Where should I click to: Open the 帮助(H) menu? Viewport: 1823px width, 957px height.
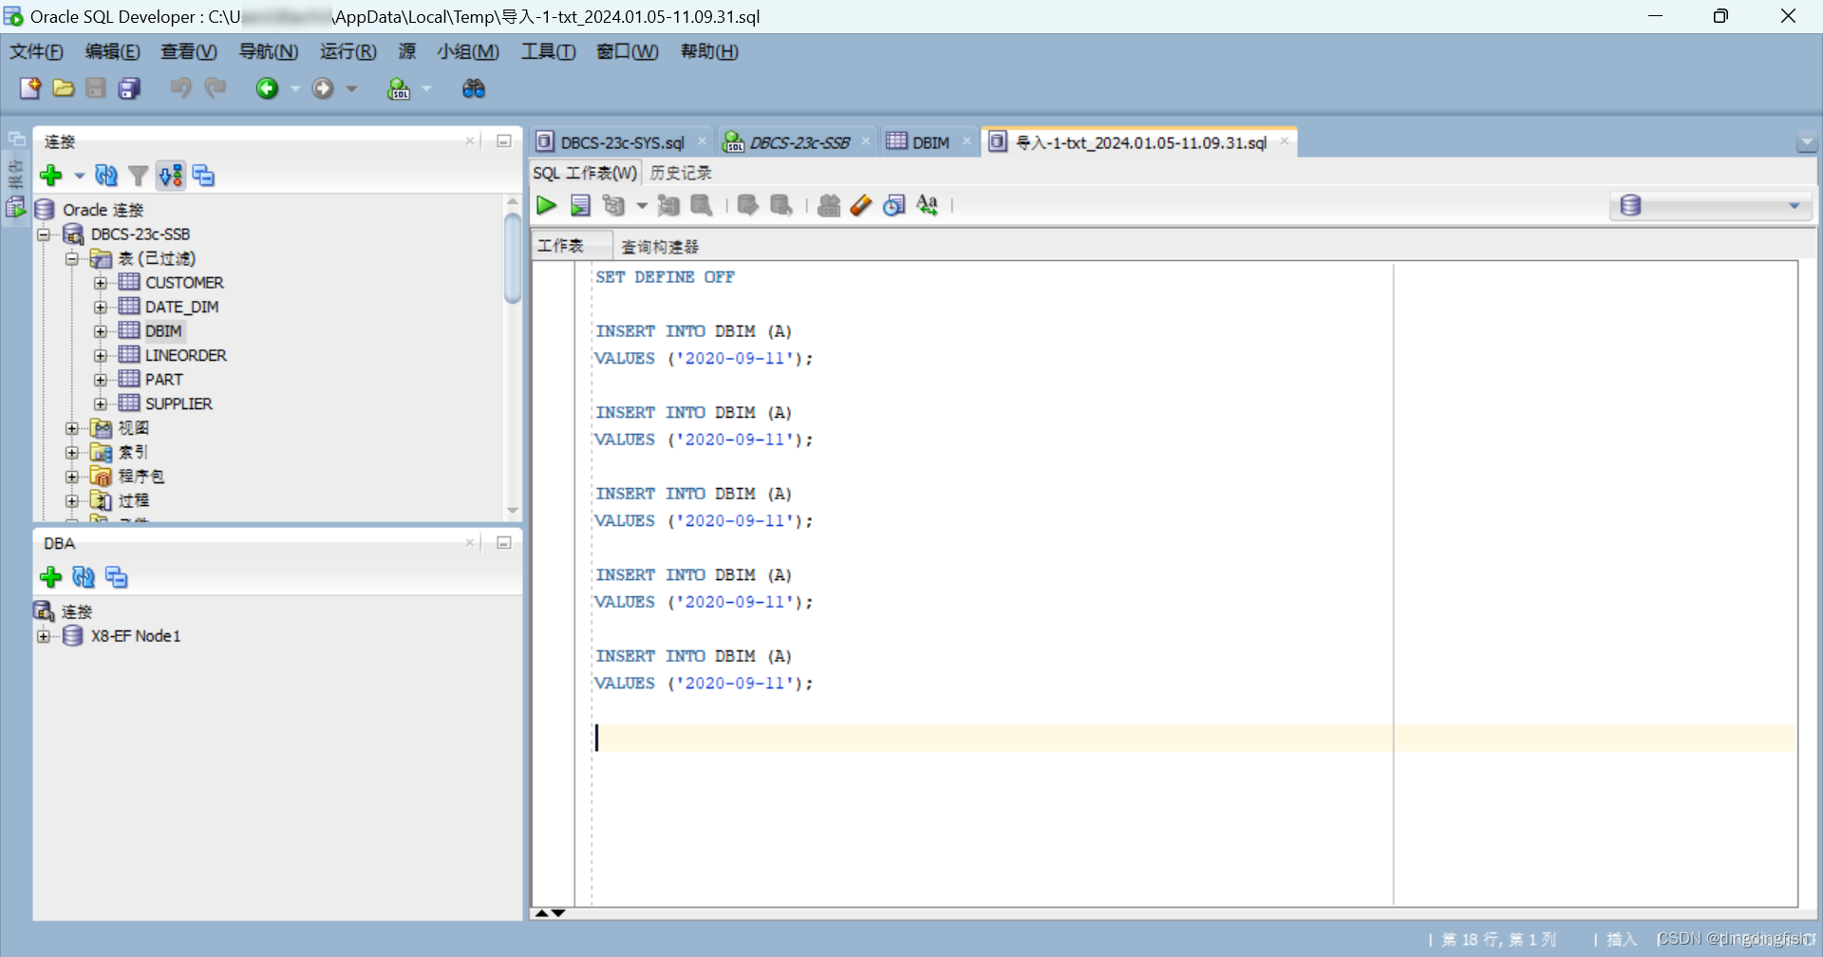(x=709, y=51)
